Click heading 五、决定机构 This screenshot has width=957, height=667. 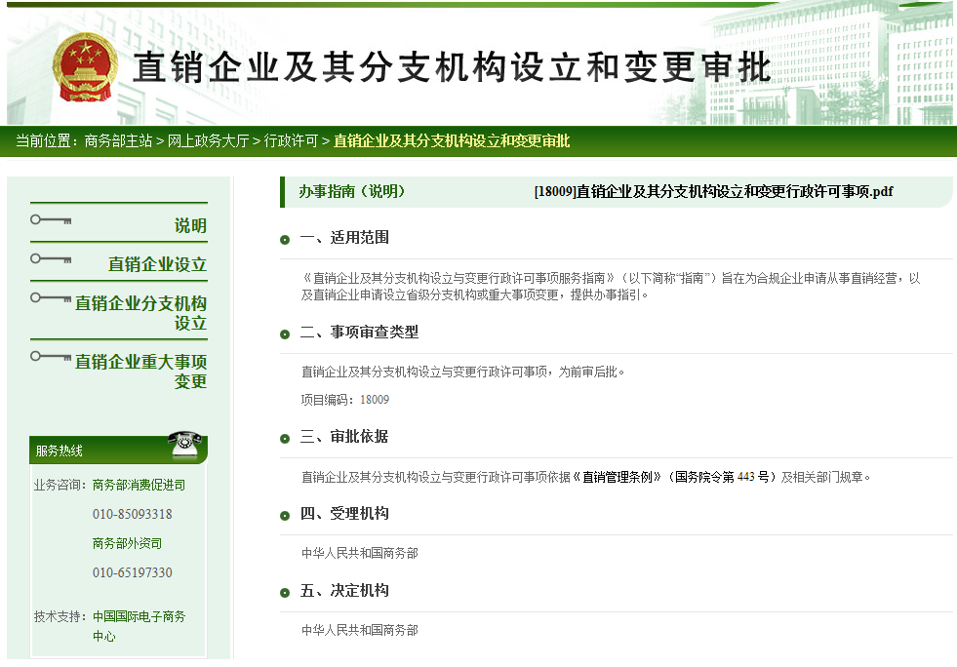click(x=344, y=590)
